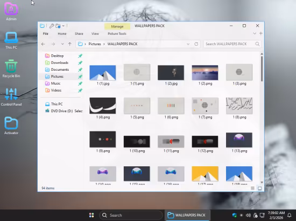This screenshot has height=221, width=296.
Task: Open the Picture Tools tab
Action: coord(117,34)
